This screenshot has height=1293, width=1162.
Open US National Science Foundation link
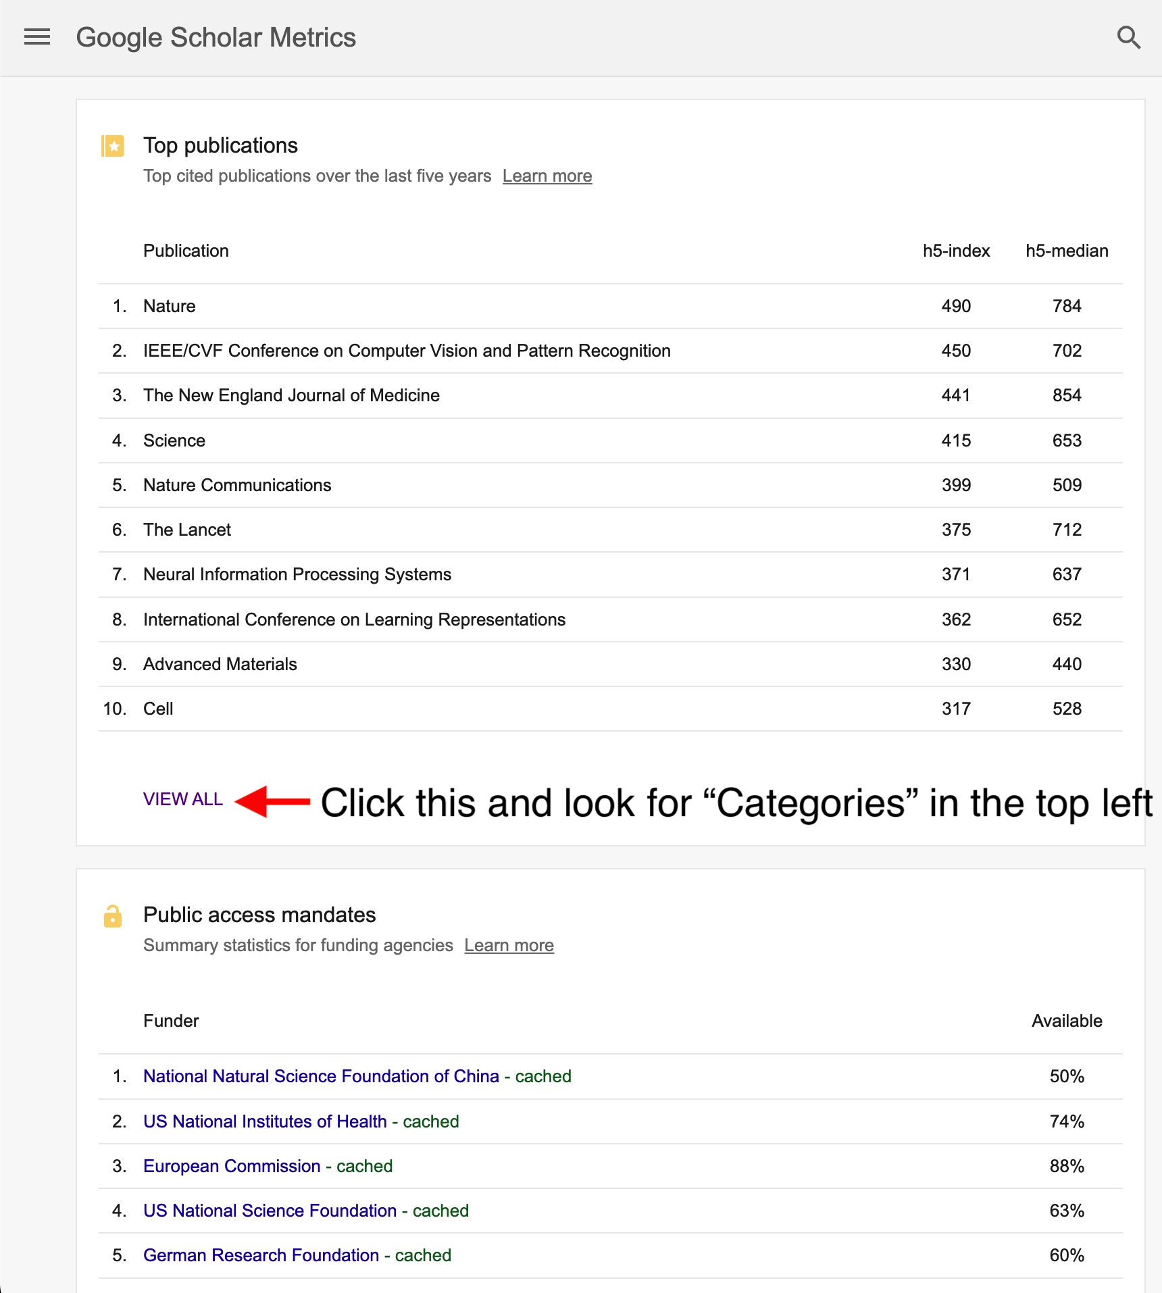pos(270,1211)
